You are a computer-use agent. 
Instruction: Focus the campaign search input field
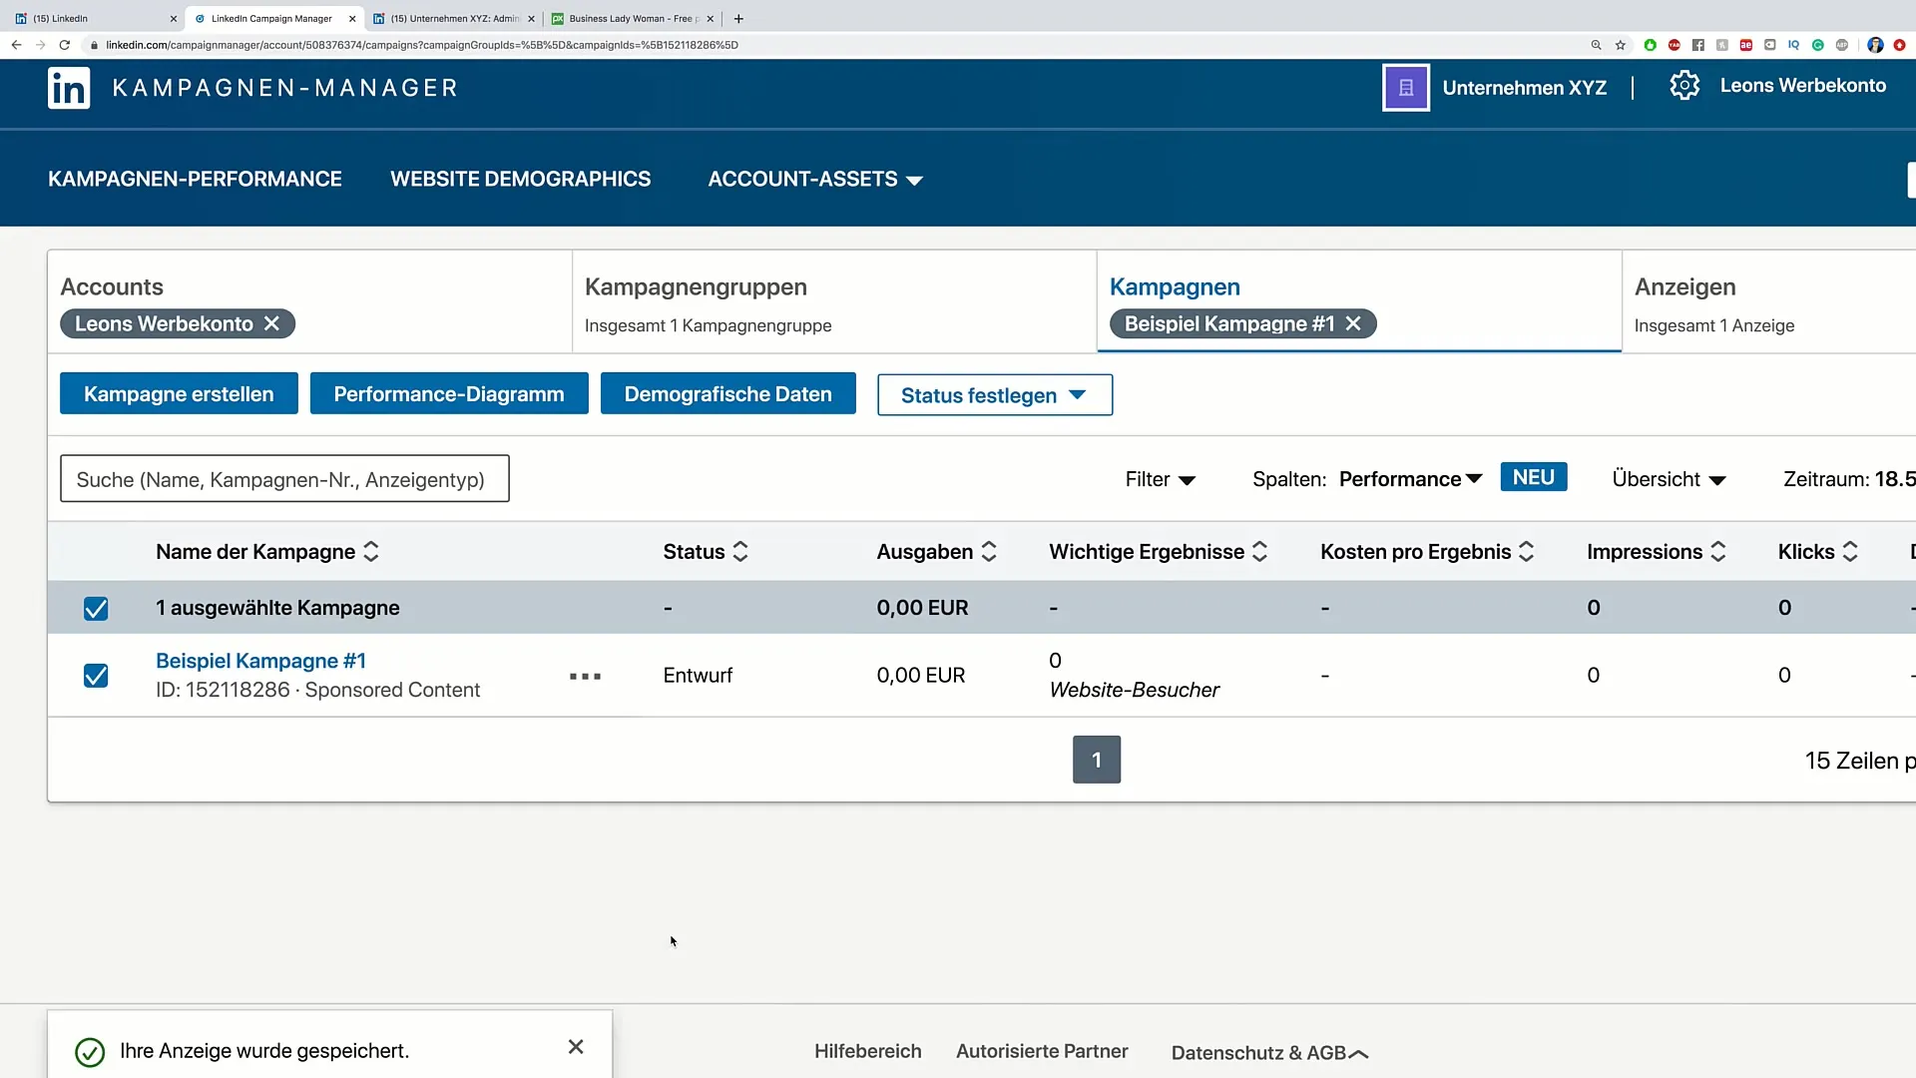click(x=284, y=479)
